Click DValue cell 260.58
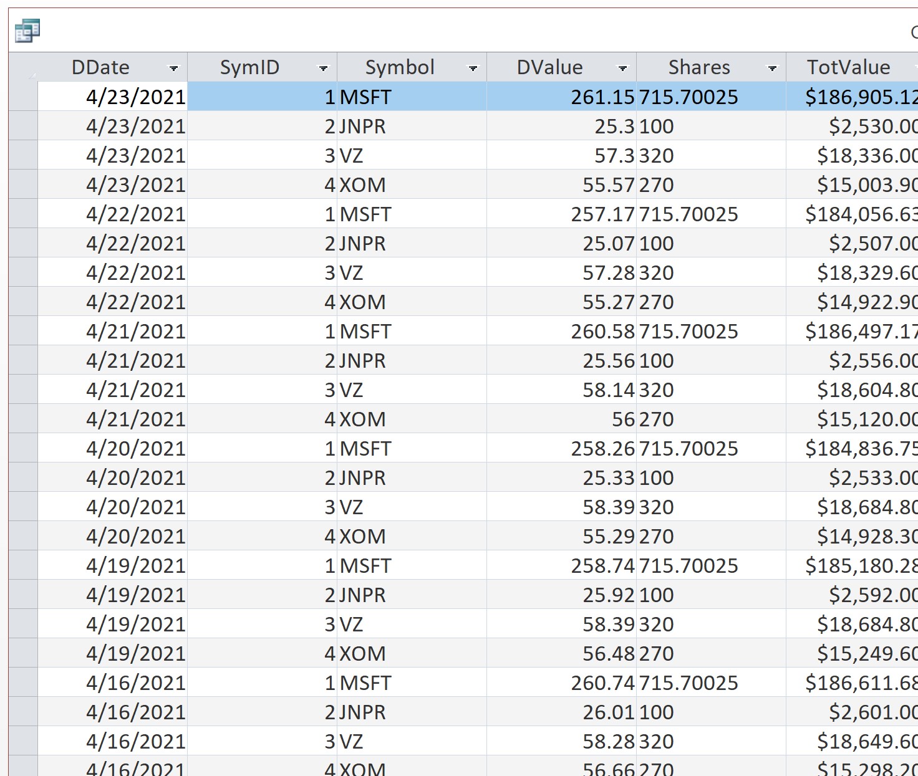The width and height of the screenshot is (918, 776). 561,331
